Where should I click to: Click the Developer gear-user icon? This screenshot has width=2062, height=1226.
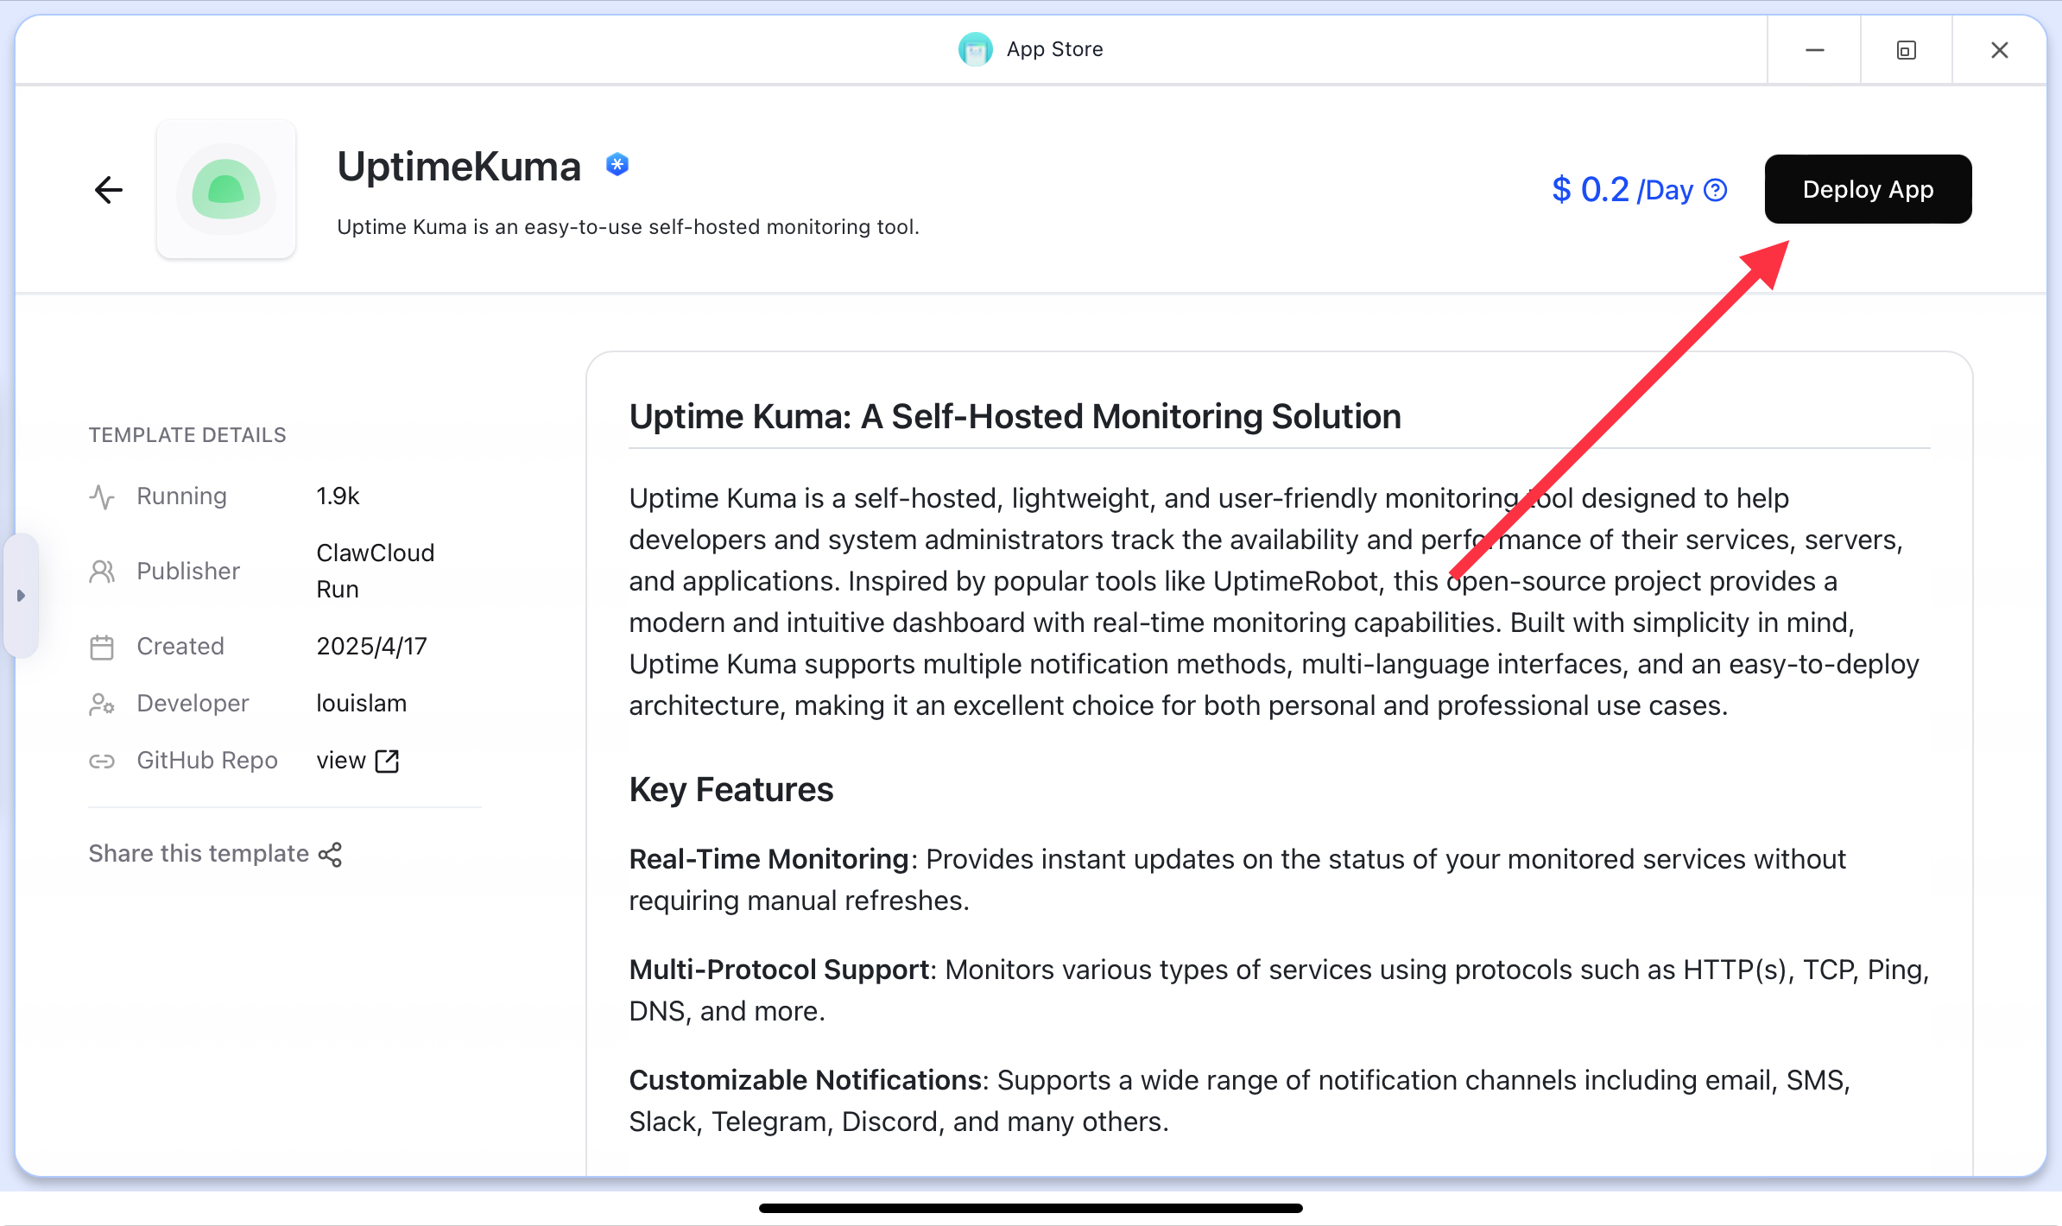coord(102,704)
